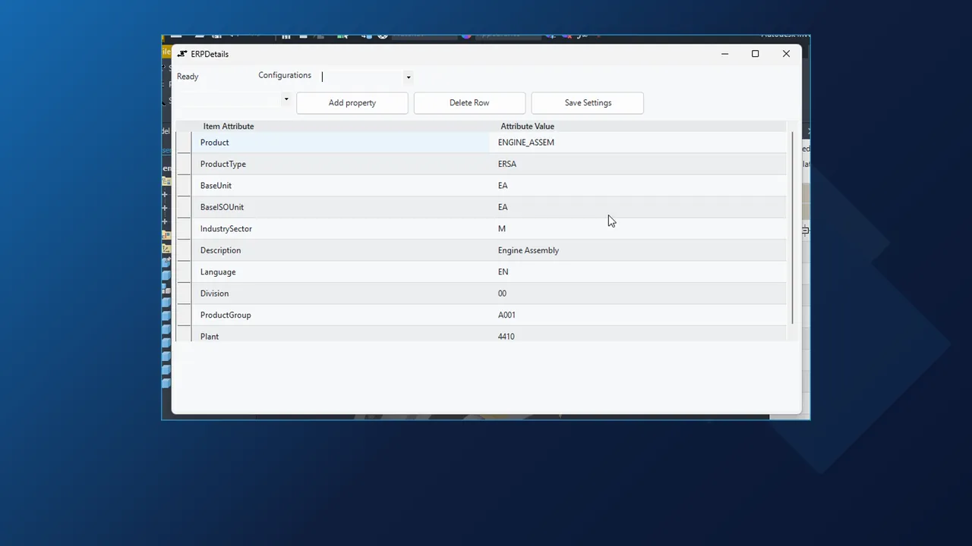The image size is (972, 546).
Task: Select the Plant attribute cell
Action: 342,334
